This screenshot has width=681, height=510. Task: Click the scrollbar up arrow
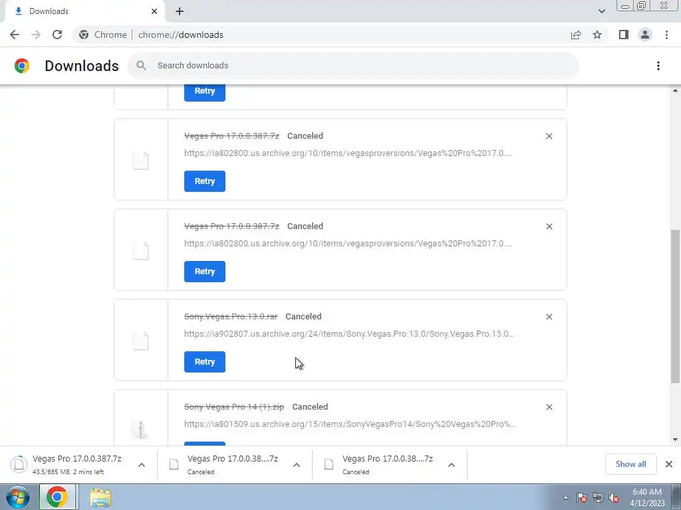pyautogui.click(x=676, y=90)
